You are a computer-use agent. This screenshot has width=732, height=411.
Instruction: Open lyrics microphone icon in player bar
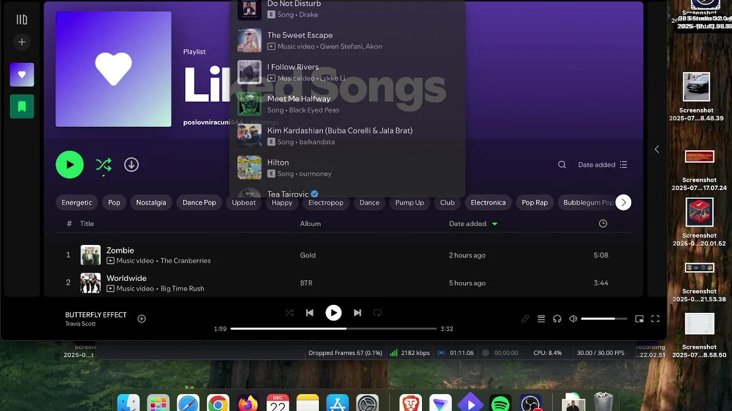tap(525, 319)
